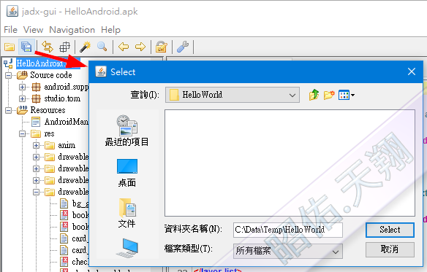Click the jadx-gui window title icon
The image size is (427, 272).
[12, 12]
